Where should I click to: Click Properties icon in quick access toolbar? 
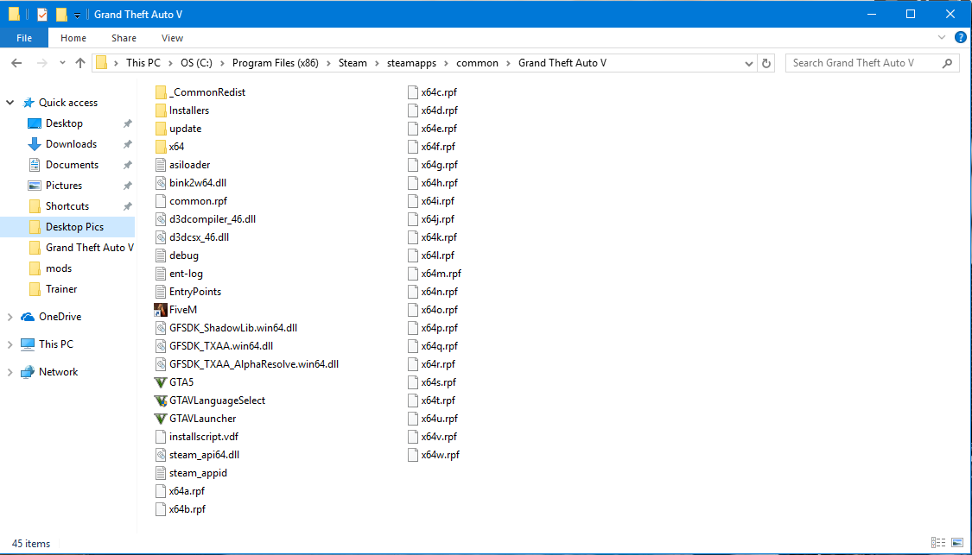point(42,14)
